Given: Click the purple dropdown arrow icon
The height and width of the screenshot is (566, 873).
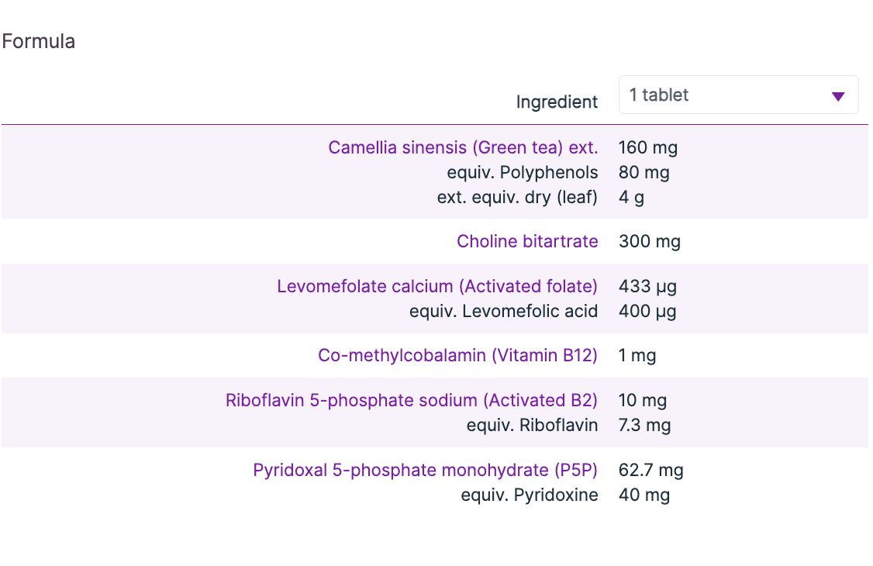Looking at the screenshot, I should click(837, 96).
